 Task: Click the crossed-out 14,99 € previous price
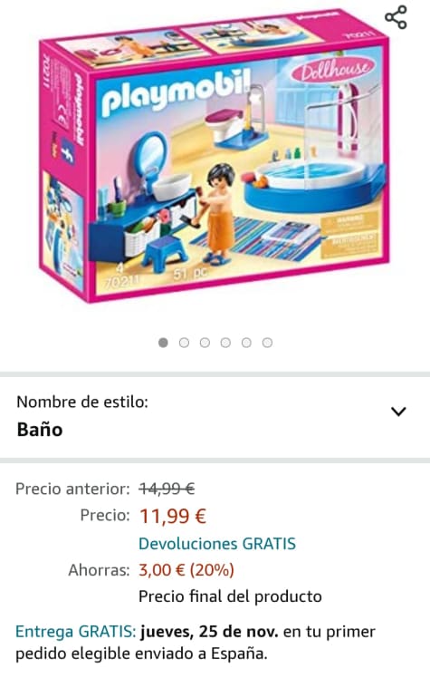coord(167,489)
